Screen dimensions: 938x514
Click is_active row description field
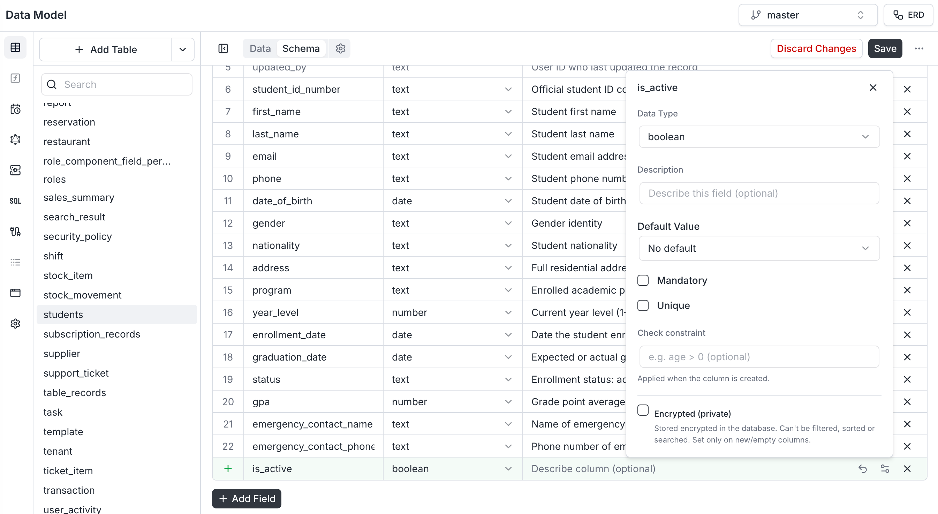pyautogui.click(x=688, y=469)
